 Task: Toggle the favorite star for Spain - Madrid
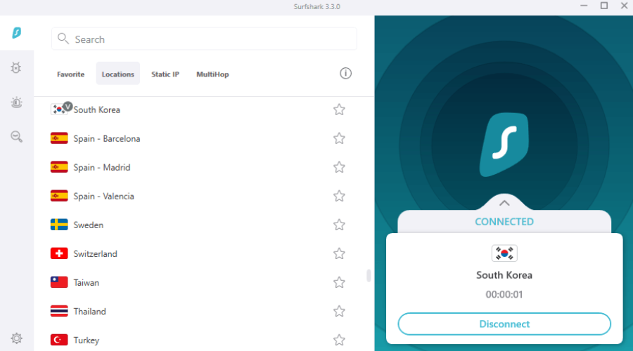coord(339,167)
